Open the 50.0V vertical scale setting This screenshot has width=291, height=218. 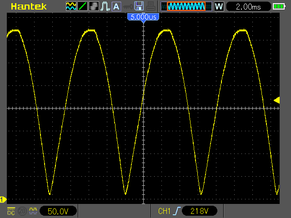coord(58,211)
